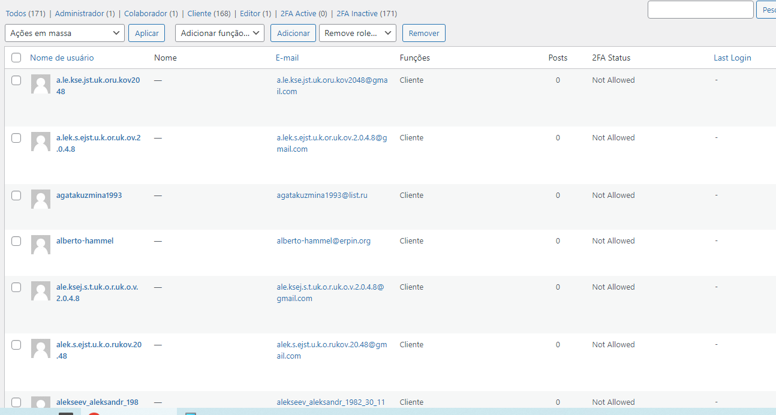Viewport: 776px width, 415px height.
Task: Click avatar icon for alberto-hammel
Action: click(x=41, y=245)
